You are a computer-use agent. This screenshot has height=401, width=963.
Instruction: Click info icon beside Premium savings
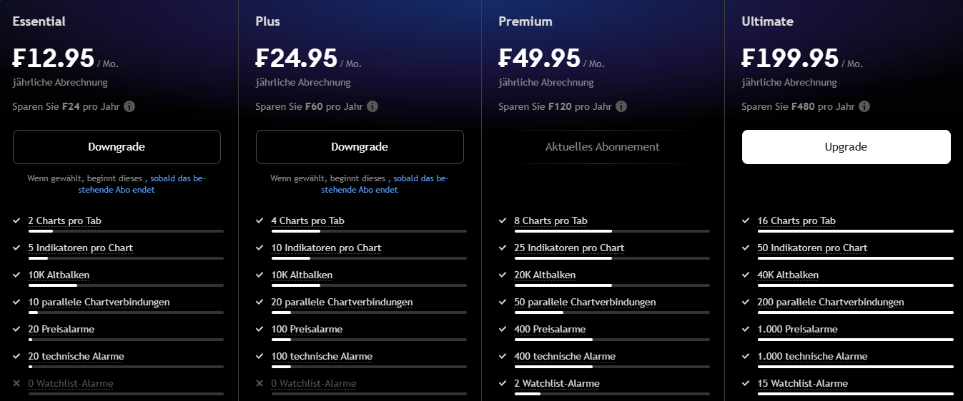coord(621,106)
